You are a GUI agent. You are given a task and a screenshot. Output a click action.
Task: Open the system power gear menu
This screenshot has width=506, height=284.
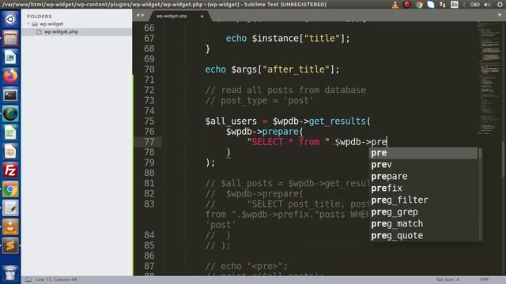click(500, 5)
